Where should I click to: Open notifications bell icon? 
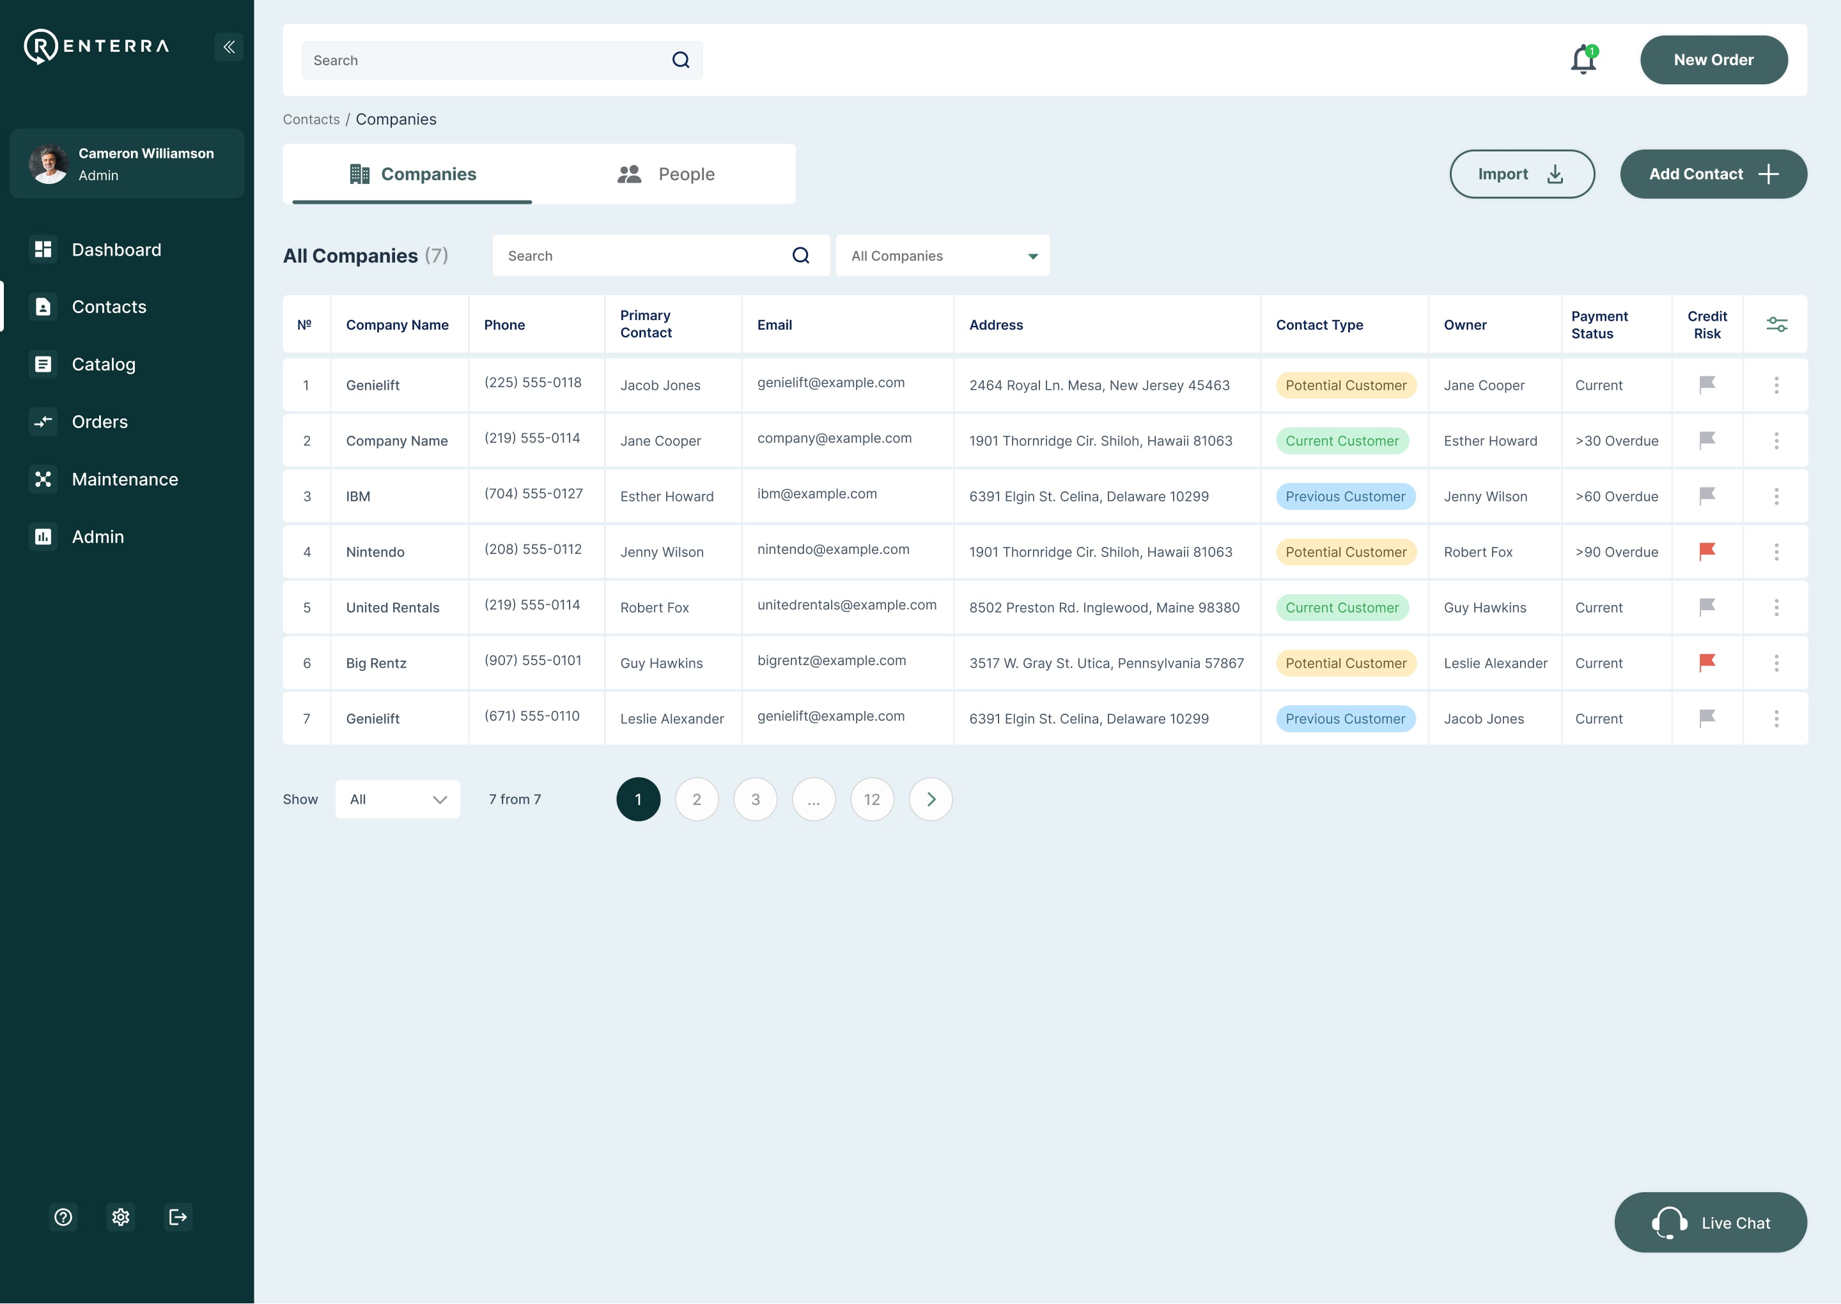point(1583,59)
